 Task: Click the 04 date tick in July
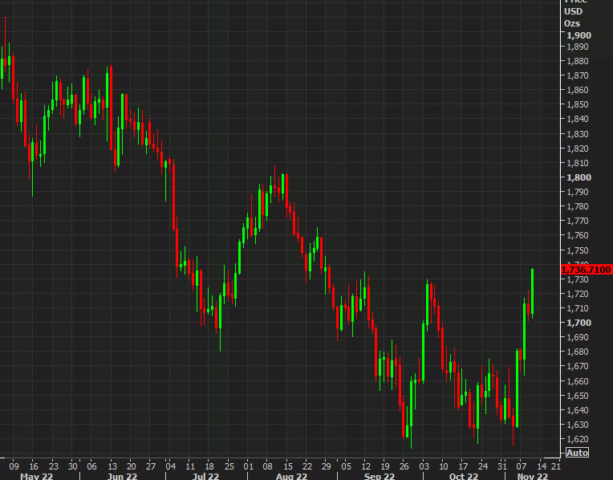pyautogui.click(x=170, y=466)
